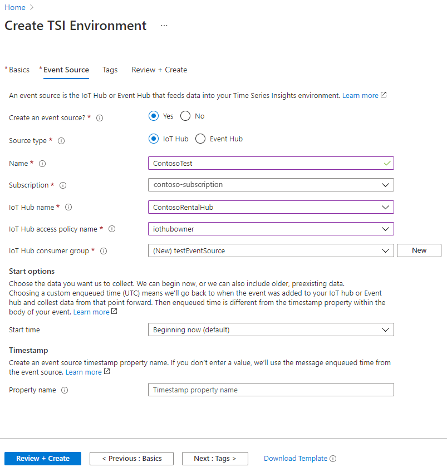The image size is (447, 472).
Task: Click the Property name info icon
Action: (x=65, y=390)
